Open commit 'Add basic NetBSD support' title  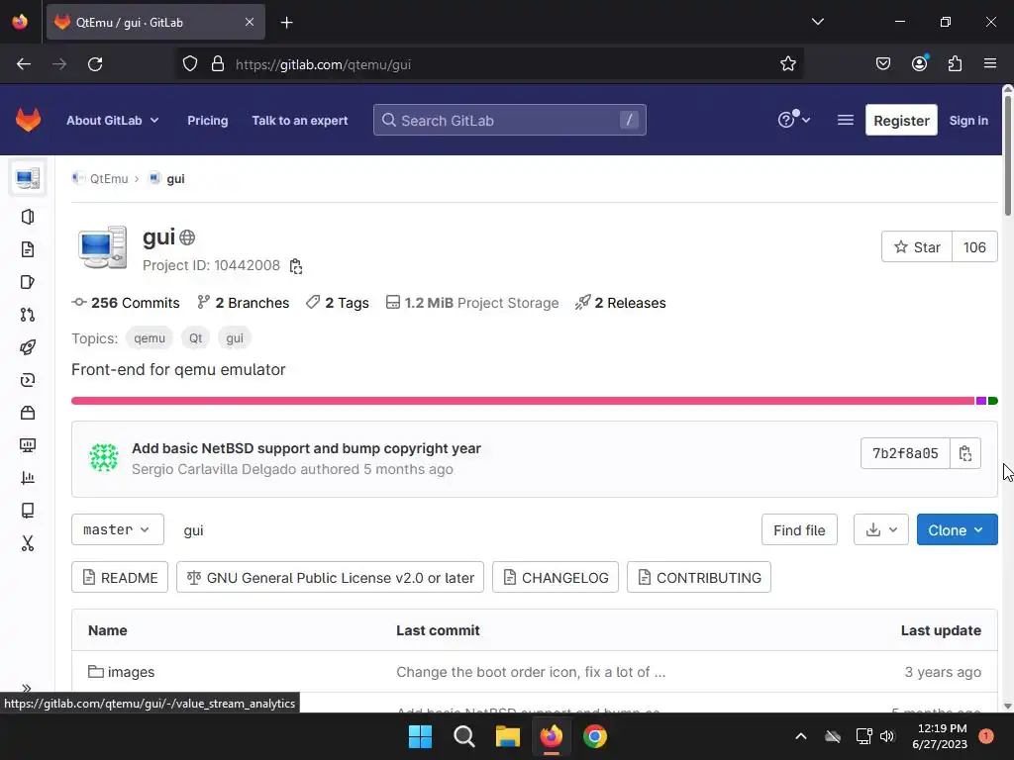(307, 448)
